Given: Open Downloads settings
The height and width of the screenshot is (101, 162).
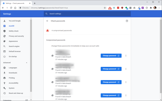Looking at the screenshot, I should pos(13,73).
